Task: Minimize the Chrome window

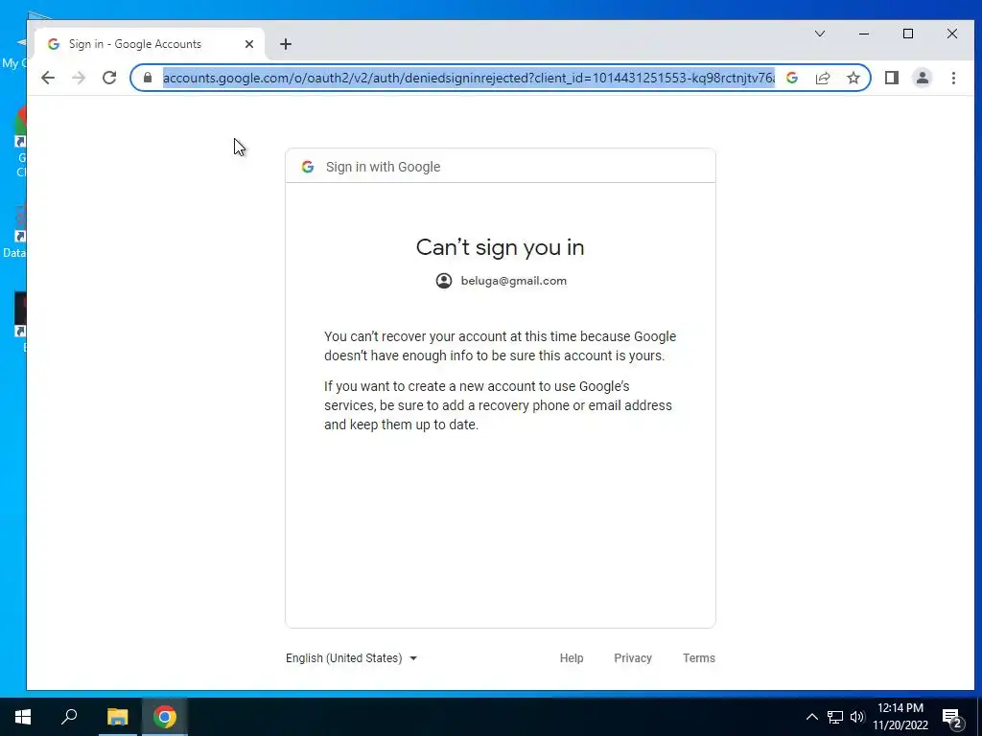Action: tap(864, 34)
